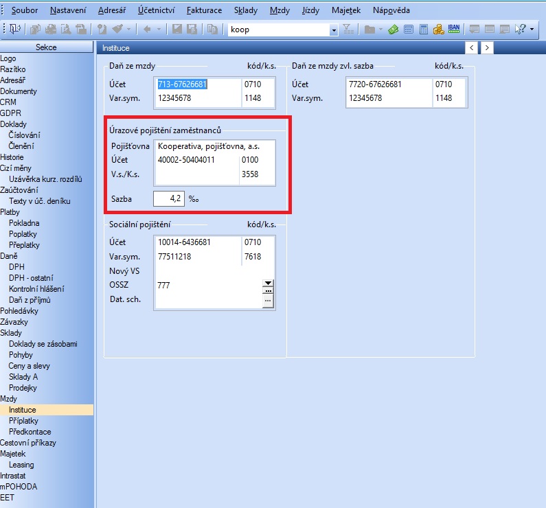
Task: Click the exit door icon in toolbar
Action: pyautogui.click(x=15, y=30)
